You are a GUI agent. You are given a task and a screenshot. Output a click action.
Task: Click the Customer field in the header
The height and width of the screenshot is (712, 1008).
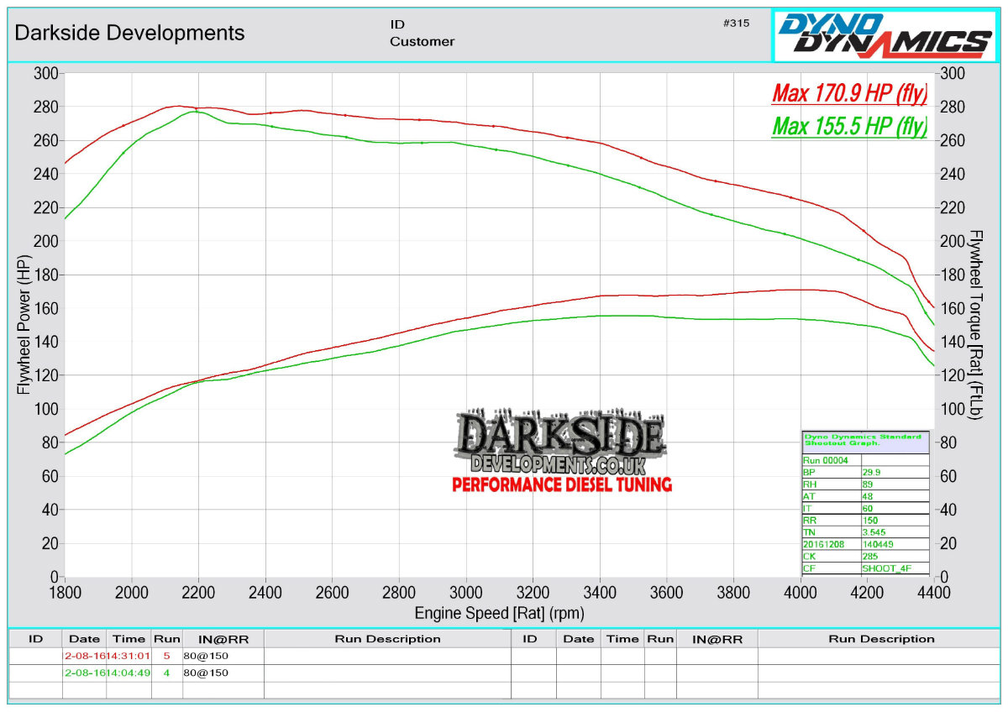422,41
